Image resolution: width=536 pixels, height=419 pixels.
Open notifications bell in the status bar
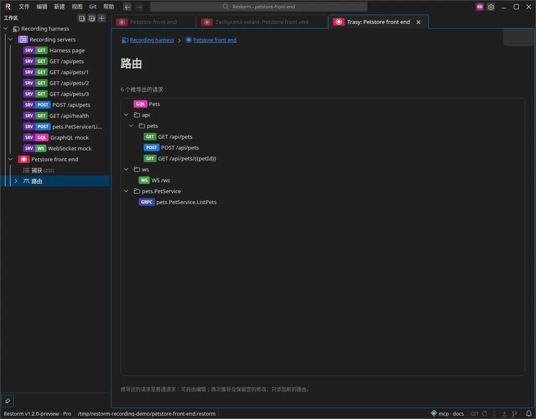click(x=529, y=414)
